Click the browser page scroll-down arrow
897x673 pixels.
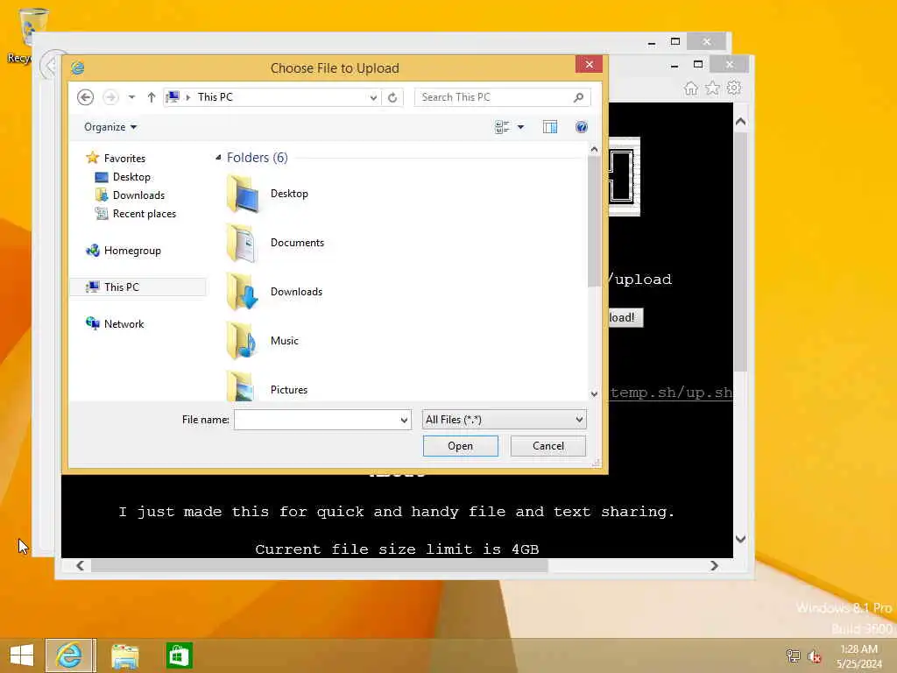click(740, 539)
